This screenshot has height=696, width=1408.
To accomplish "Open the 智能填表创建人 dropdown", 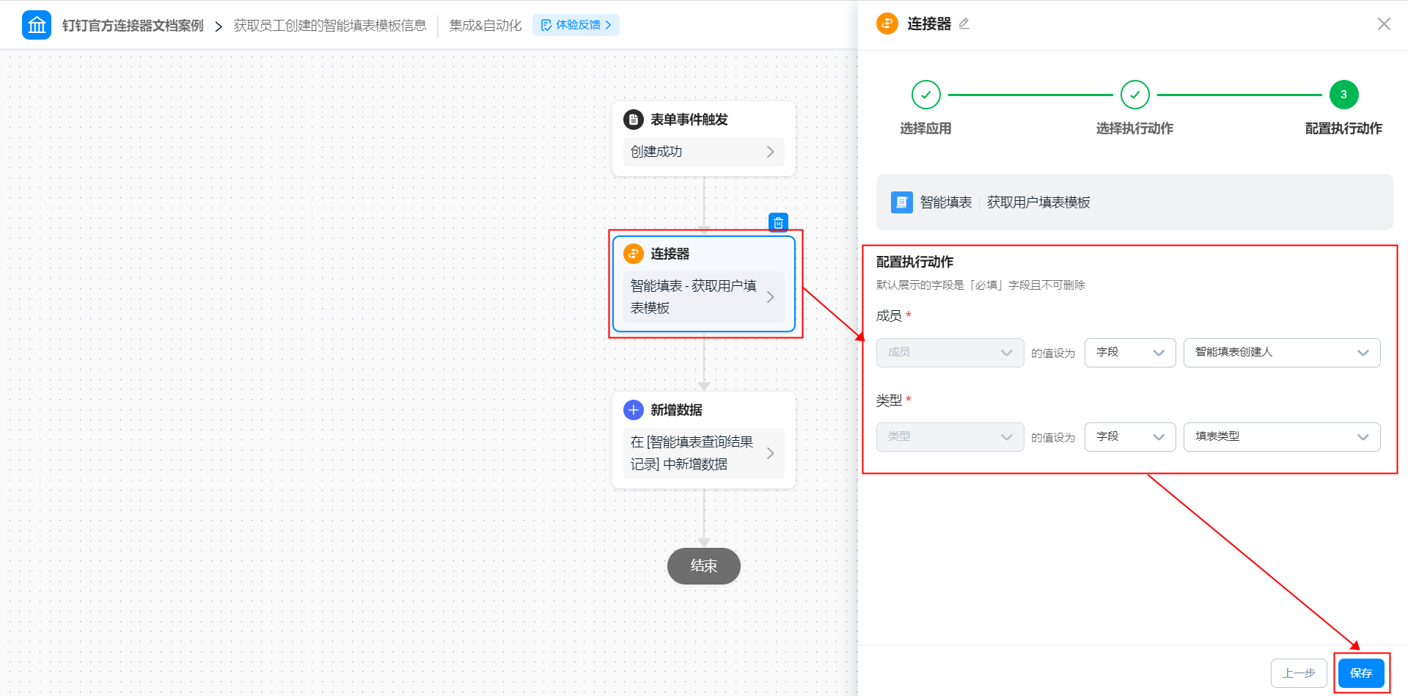I will click(x=1282, y=353).
